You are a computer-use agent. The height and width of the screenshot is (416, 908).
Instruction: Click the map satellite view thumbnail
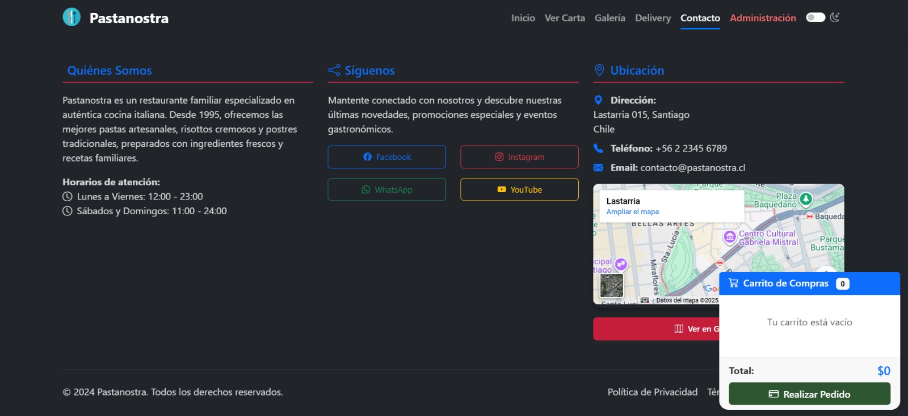point(612,286)
